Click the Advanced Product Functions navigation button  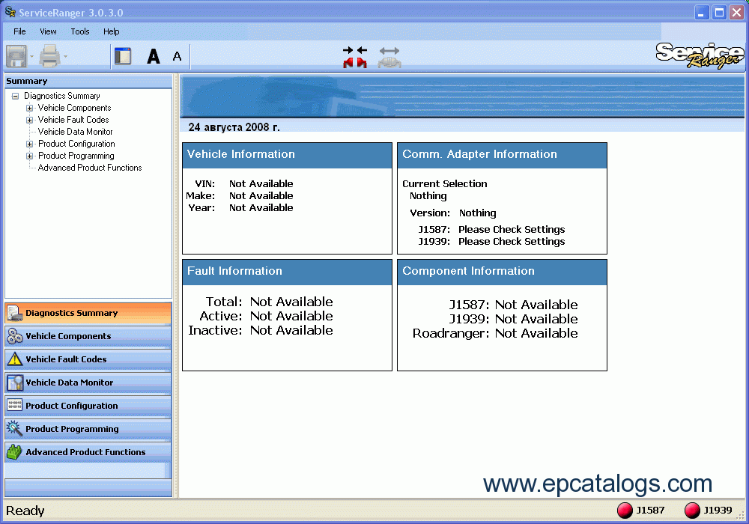88,452
